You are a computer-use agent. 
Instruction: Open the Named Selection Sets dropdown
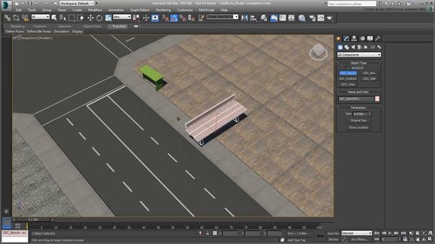pyautogui.click(x=222, y=17)
